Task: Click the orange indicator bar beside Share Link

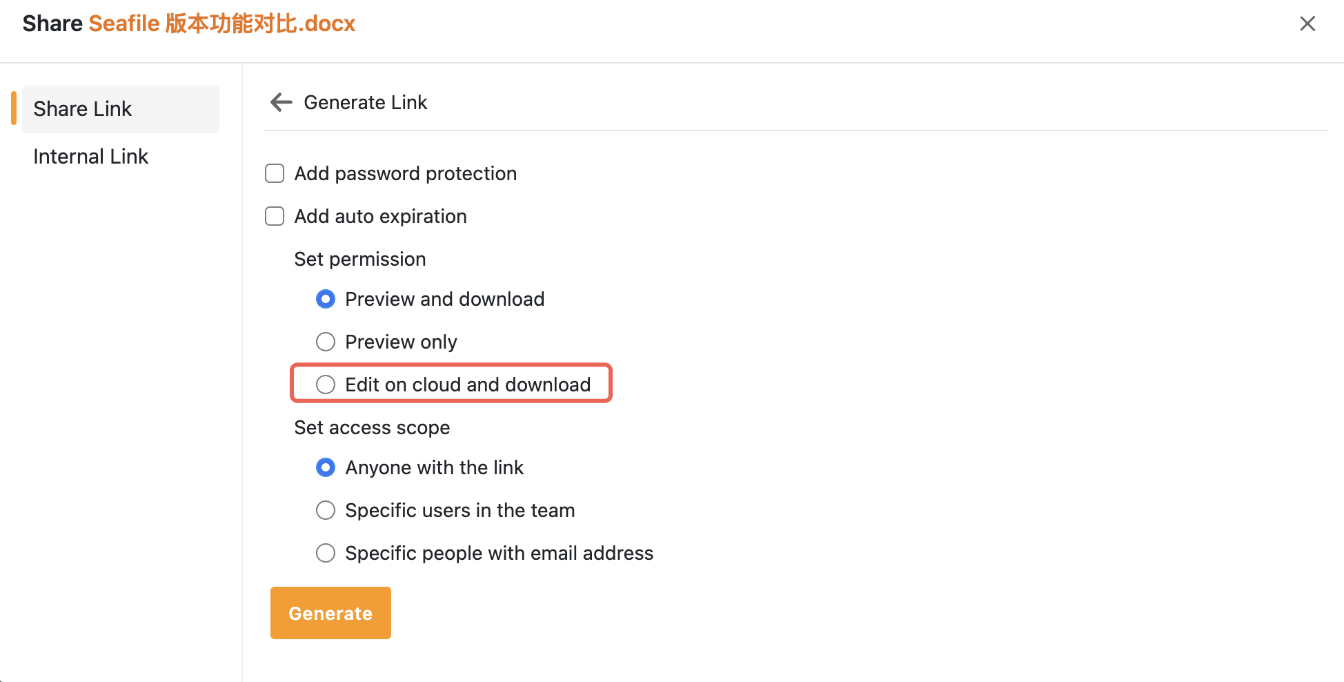Action: pyautogui.click(x=14, y=108)
